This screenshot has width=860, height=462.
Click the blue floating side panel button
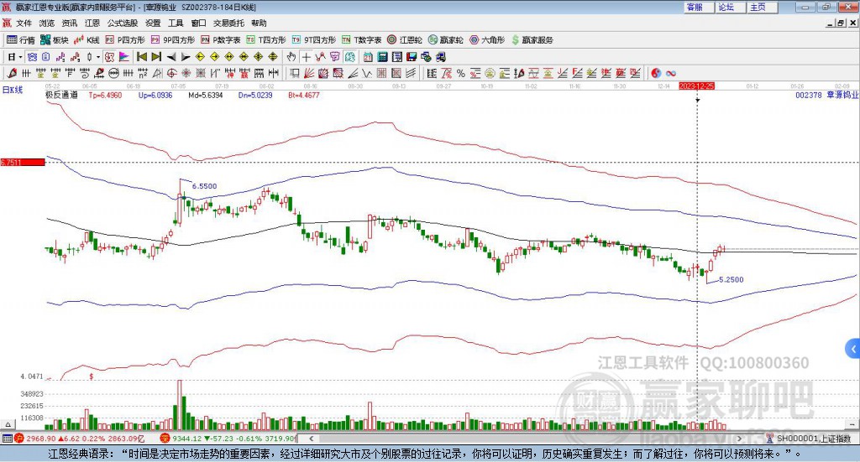[853, 347]
